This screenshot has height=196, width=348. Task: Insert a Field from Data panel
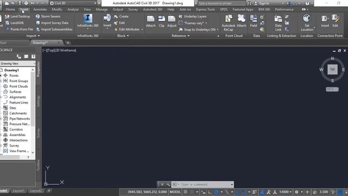point(253,21)
